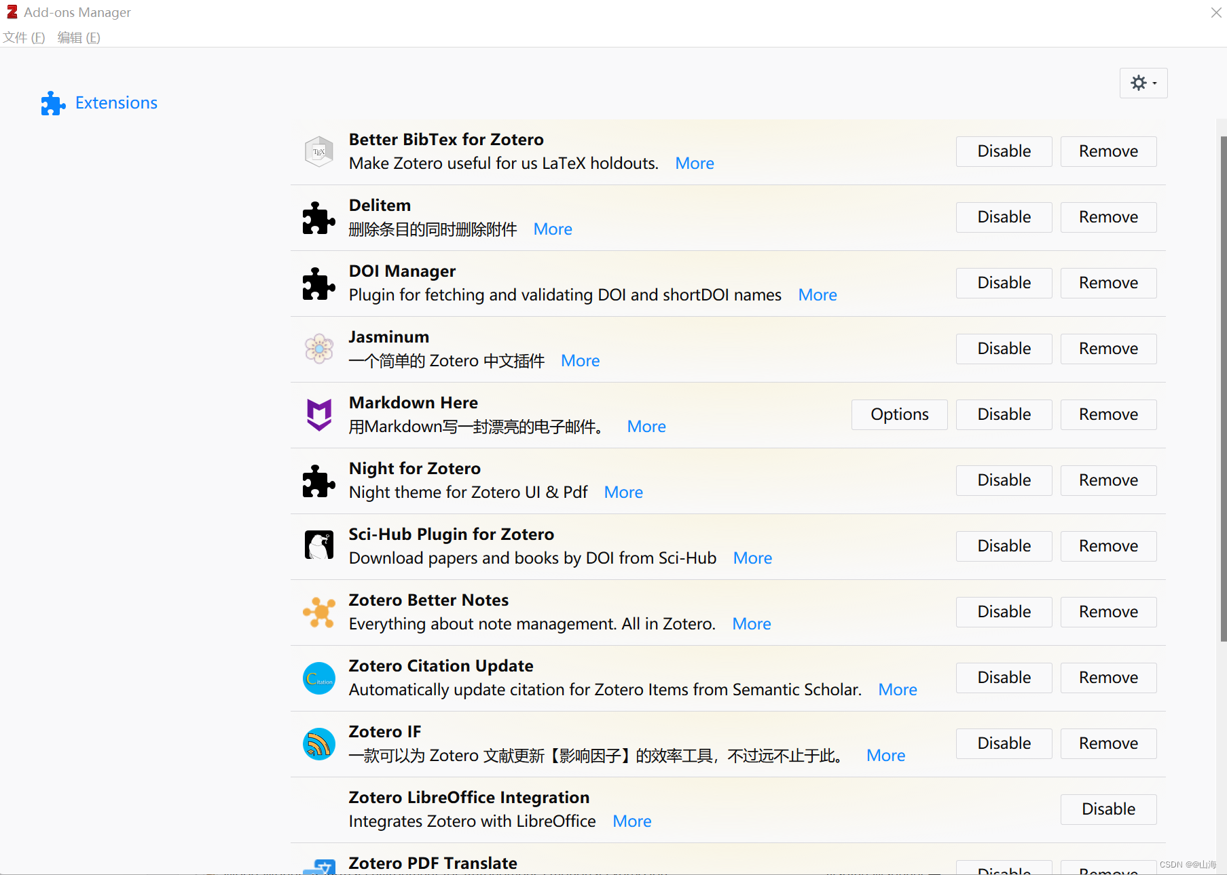
Task: Click the Zotero Citation Update icon
Action: [318, 678]
